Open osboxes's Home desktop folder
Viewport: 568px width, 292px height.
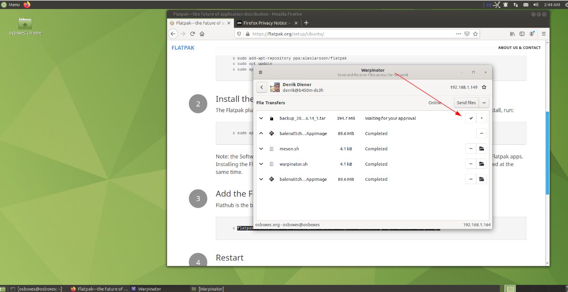click(x=25, y=27)
